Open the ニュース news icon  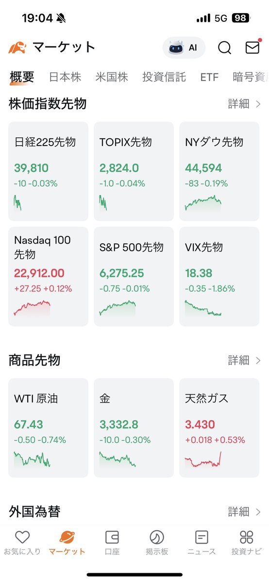tap(202, 537)
